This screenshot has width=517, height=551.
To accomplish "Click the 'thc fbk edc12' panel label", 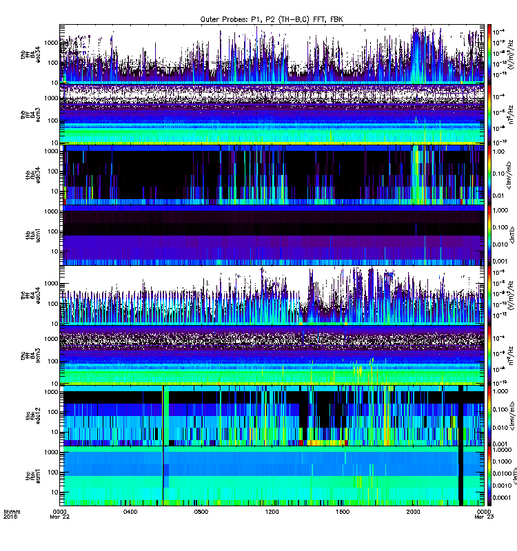I will pyautogui.click(x=32, y=416).
